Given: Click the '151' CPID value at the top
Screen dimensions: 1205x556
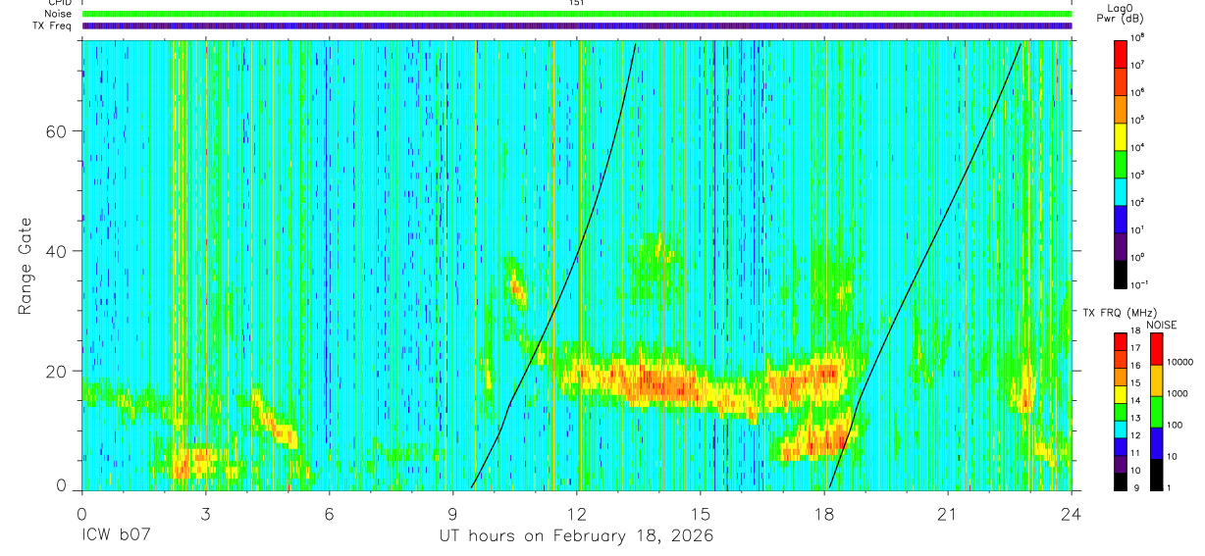Looking at the screenshot, I should pos(577,3).
